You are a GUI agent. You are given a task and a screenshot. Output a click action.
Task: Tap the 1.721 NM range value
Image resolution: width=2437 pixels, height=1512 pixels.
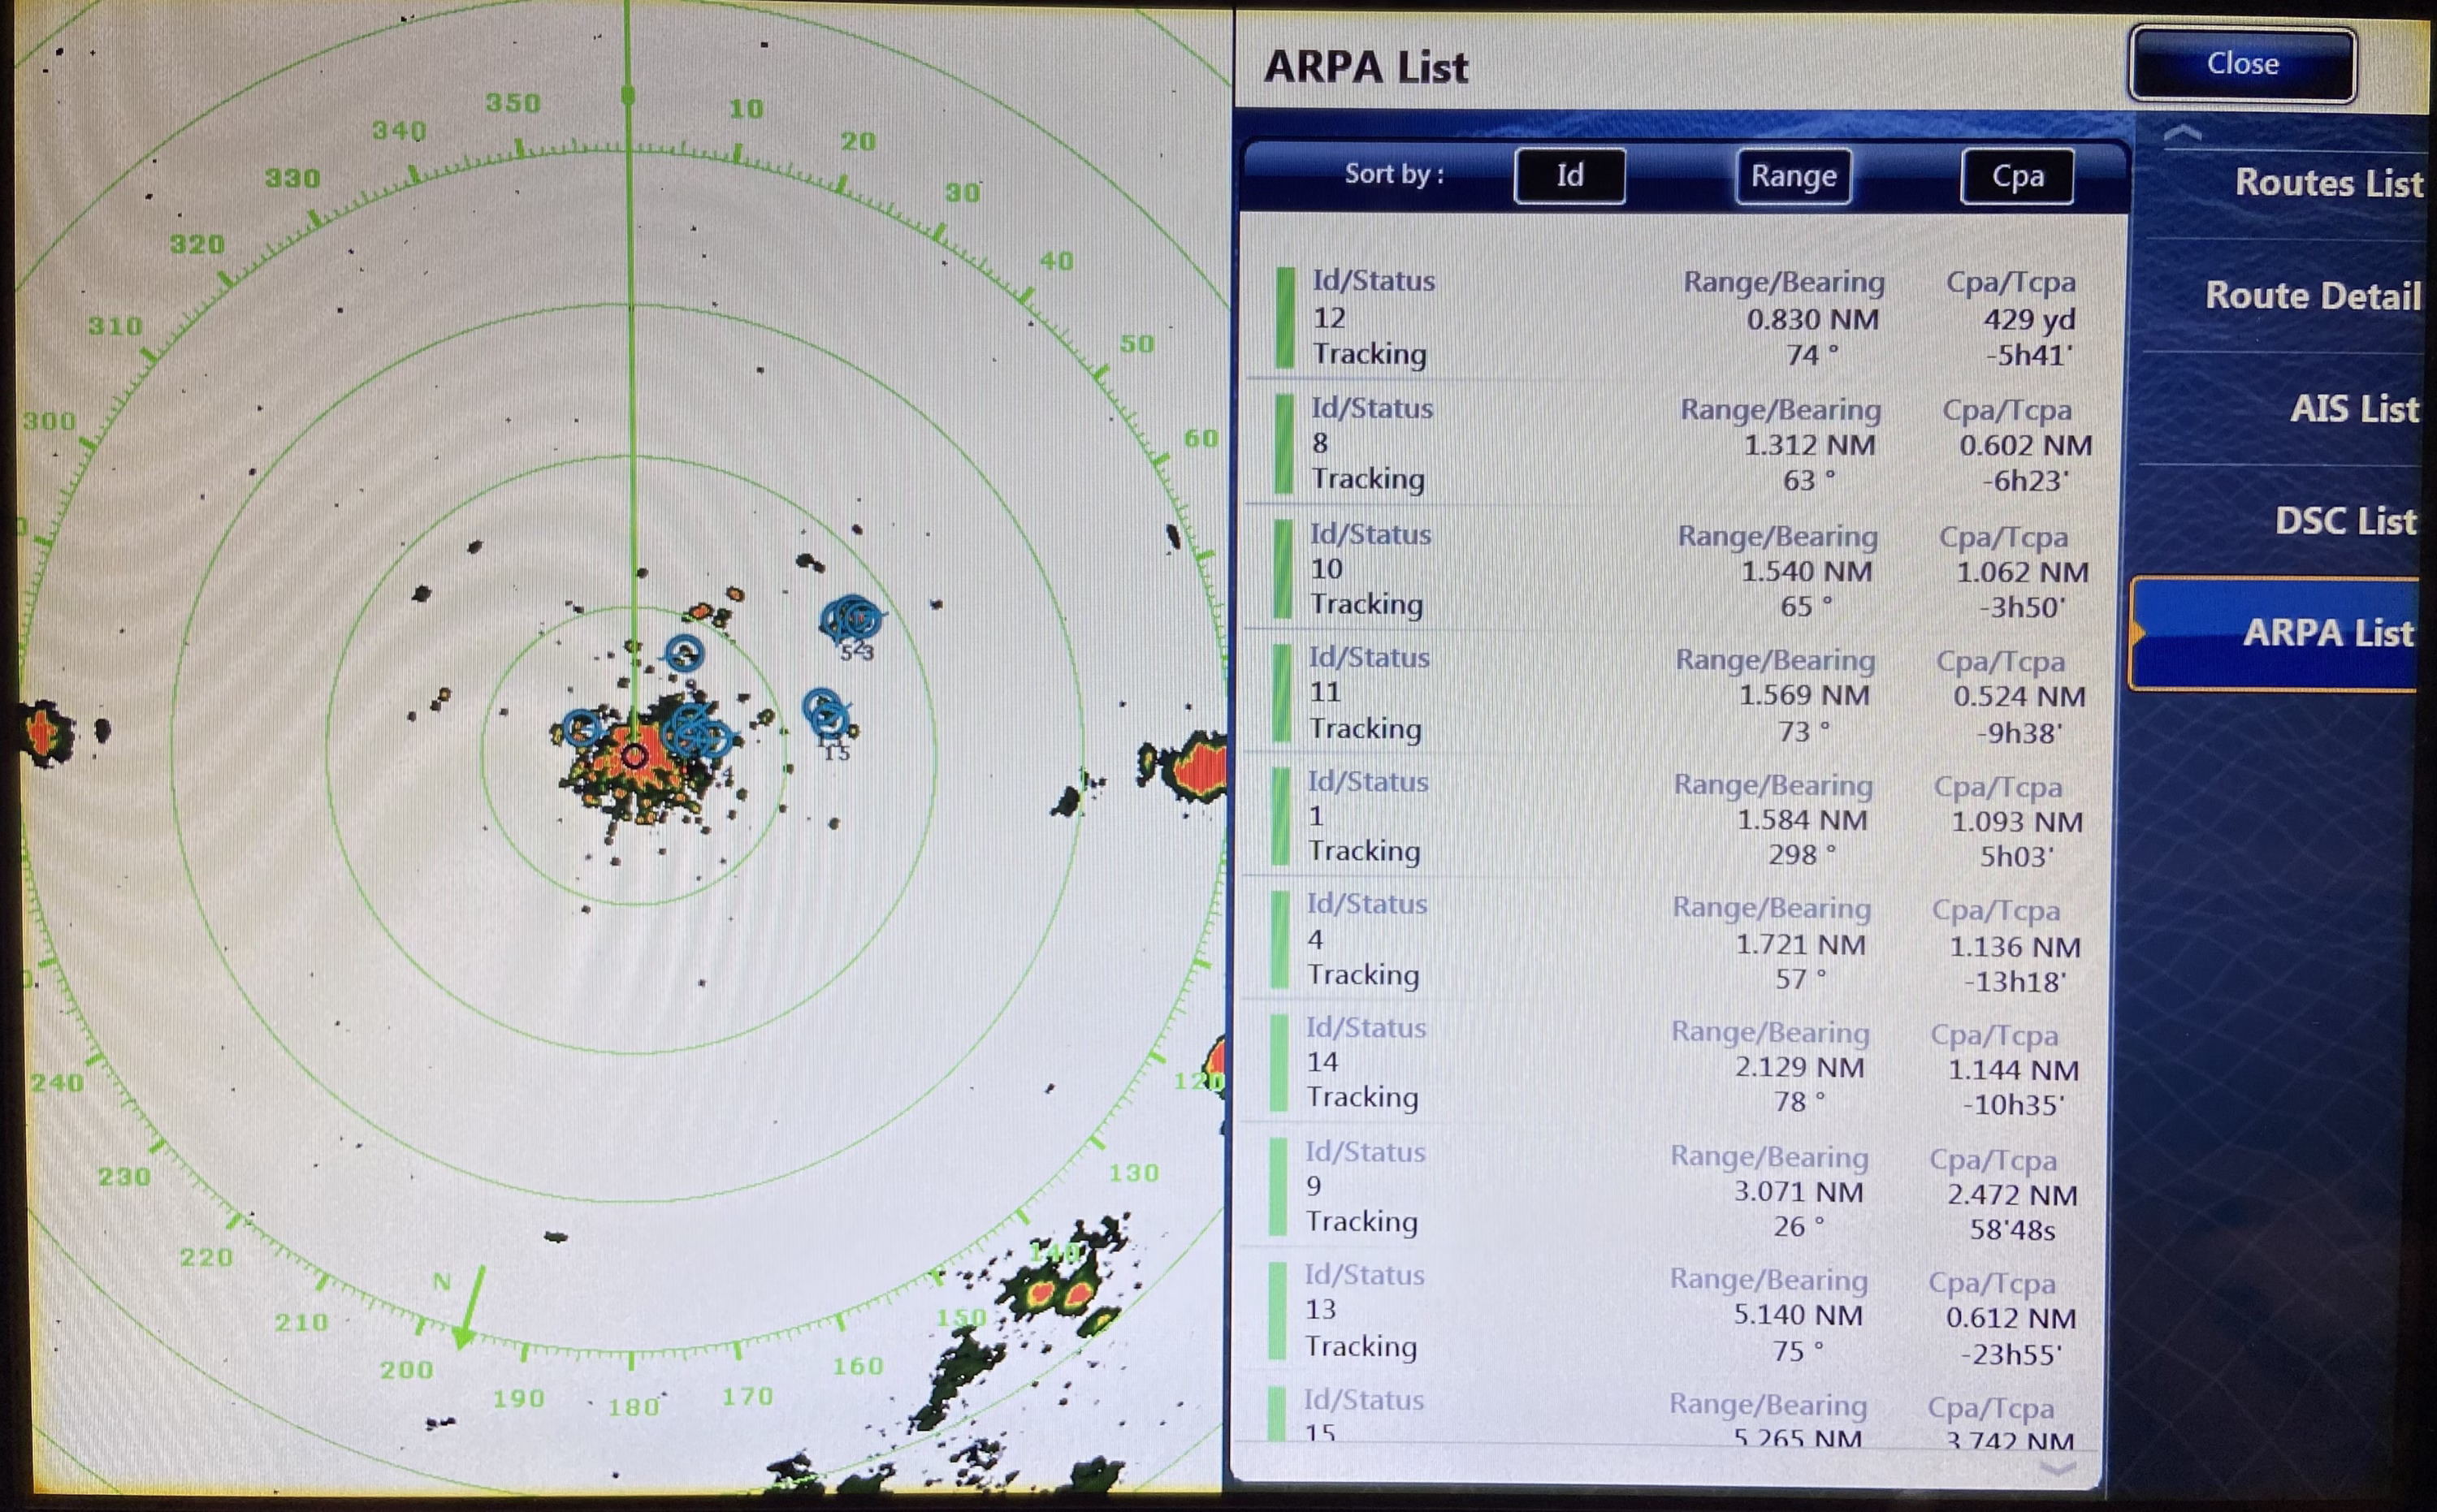click(1800, 944)
